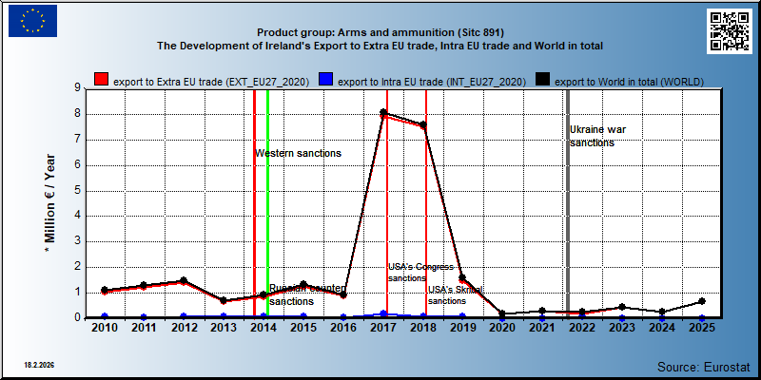The width and height of the screenshot is (761, 380).
Task: Click the EU flag icon
Action: [x=32, y=21]
